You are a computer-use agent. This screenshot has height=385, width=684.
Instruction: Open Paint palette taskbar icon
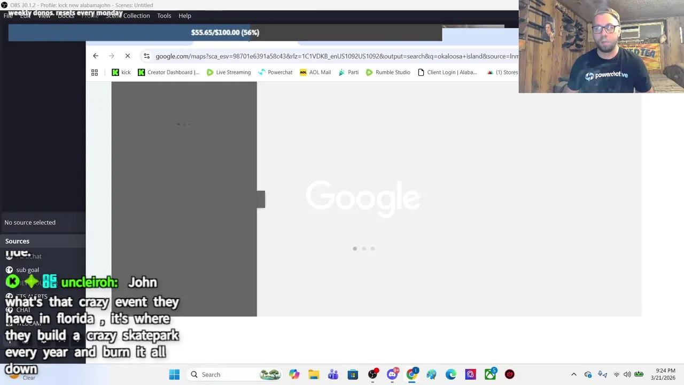click(431, 374)
